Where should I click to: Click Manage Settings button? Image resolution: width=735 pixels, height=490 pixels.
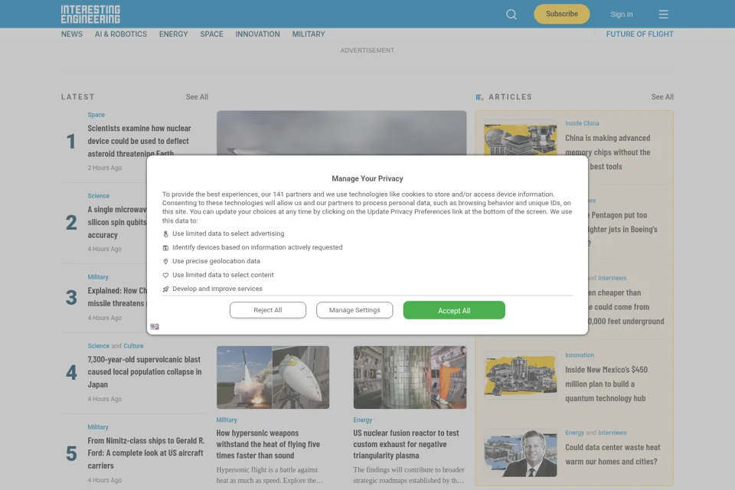pyautogui.click(x=354, y=310)
